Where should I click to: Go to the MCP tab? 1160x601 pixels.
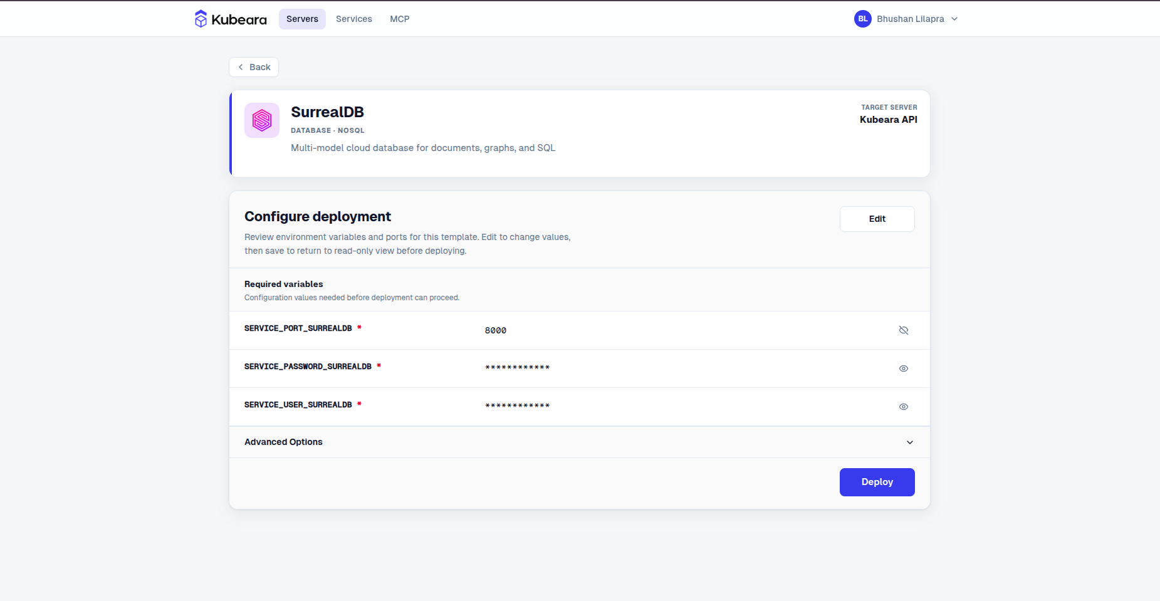(400, 19)
